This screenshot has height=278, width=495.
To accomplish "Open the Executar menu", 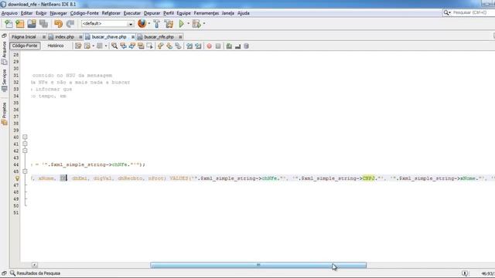I will pyautogui.click(x=132, y=13).
